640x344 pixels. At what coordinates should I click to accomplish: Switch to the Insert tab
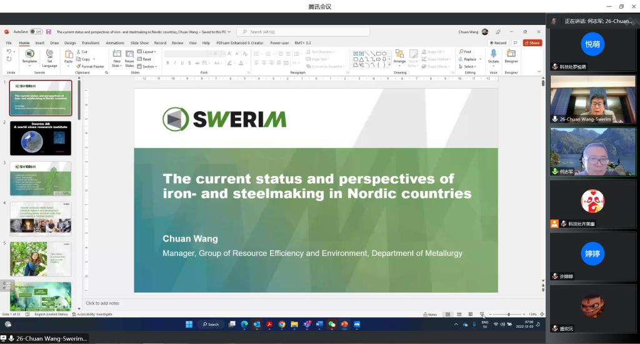[39, 43]
